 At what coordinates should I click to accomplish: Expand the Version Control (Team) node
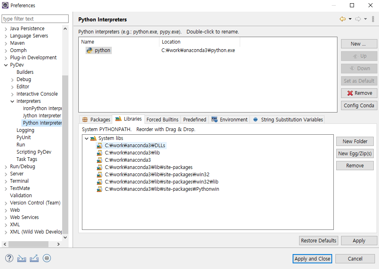tap(6, 203)
